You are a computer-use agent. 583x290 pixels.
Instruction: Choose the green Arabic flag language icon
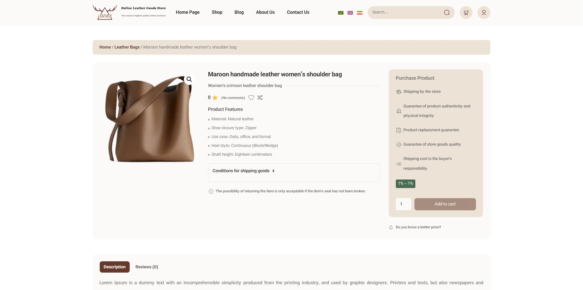pyautogui.click(x=340, y=13)
